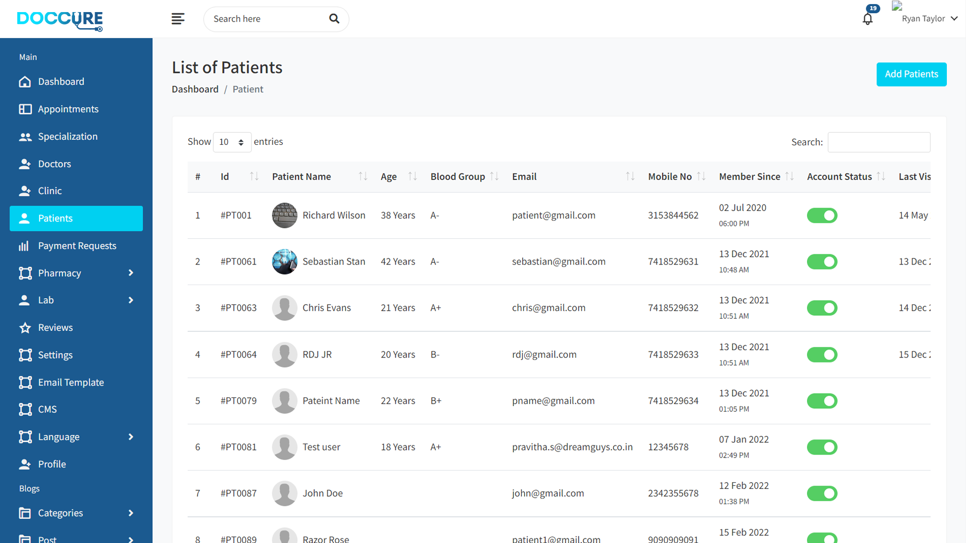The height and width of the screenshot is (543, 966).
Task: Click the Categories folder icon
Action: [25, 513]
